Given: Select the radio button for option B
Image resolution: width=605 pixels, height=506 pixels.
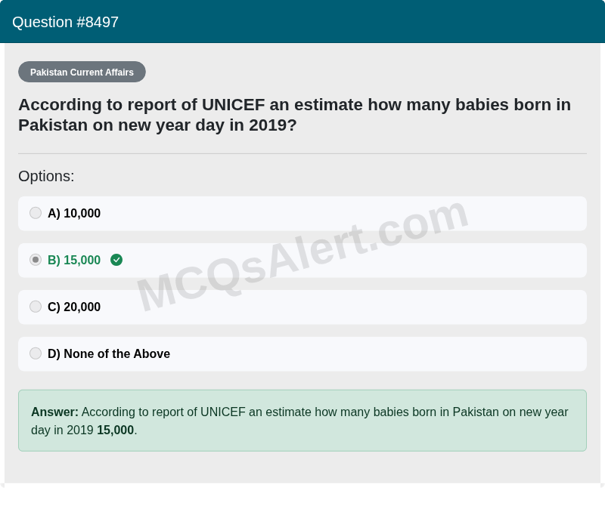Looking at the screenshot, I should (36, 260).
